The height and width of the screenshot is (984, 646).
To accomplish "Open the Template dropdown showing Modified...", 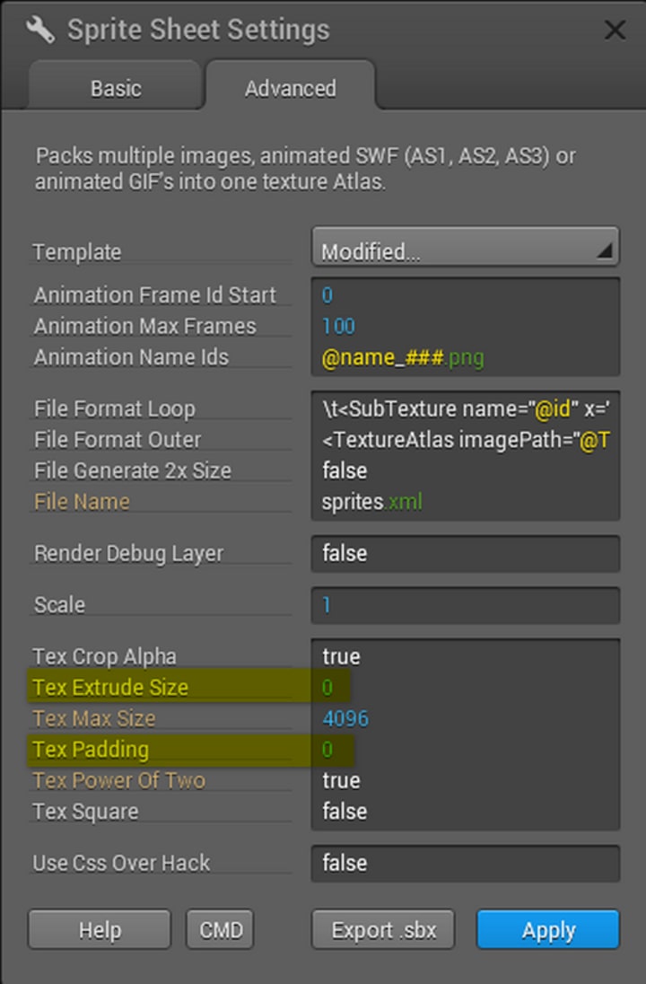I will pos(466,247).
